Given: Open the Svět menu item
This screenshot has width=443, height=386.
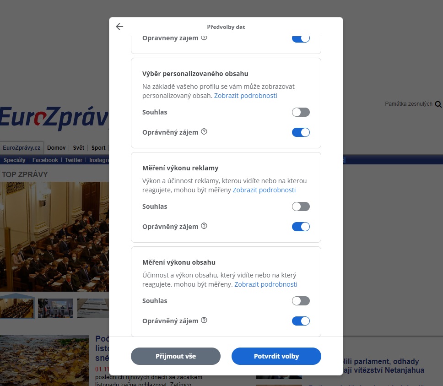Looking at the screenshot, I should tap(79, 148).
